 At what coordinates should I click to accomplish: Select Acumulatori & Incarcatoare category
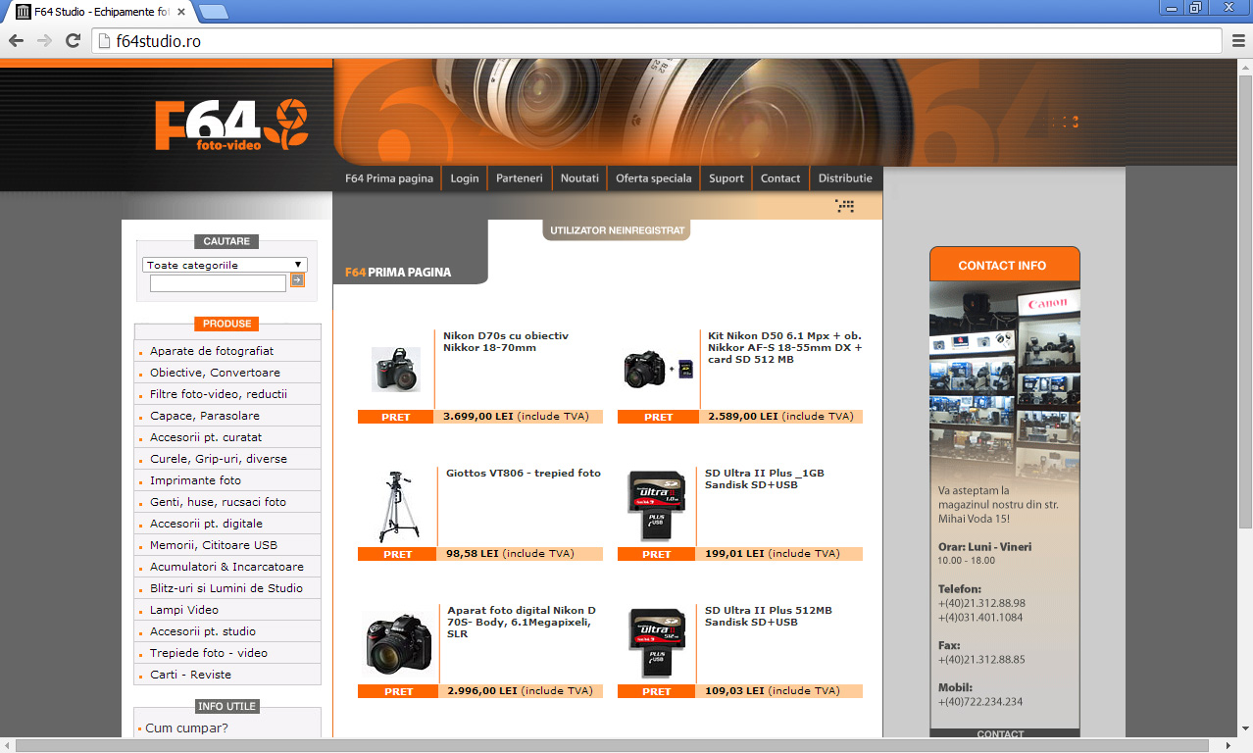[x=227, y=567]
